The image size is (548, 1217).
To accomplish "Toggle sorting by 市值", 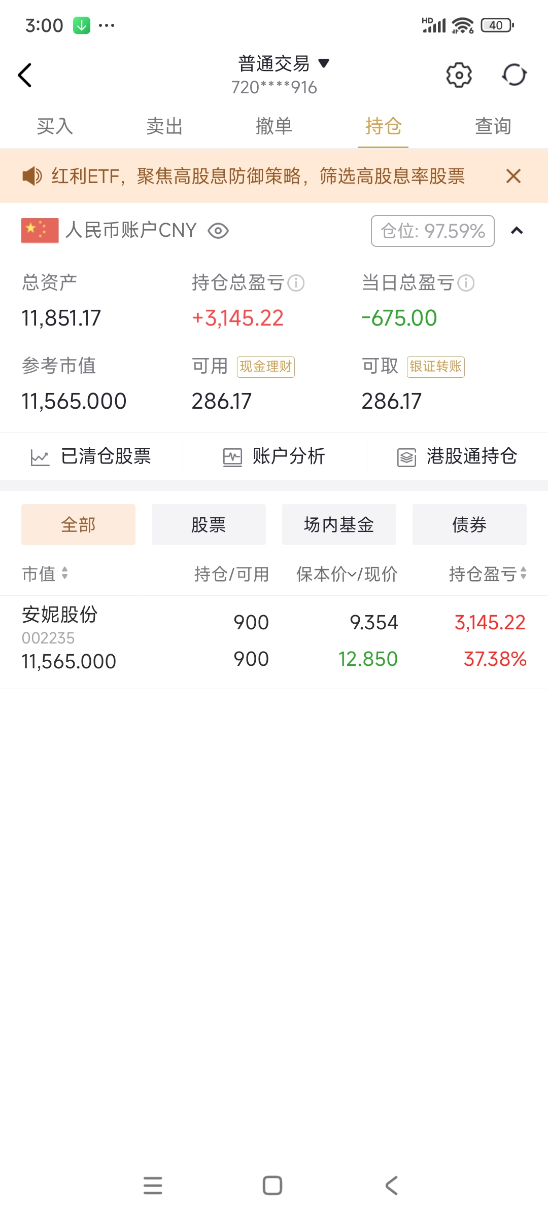I will (x=45, y=574).
